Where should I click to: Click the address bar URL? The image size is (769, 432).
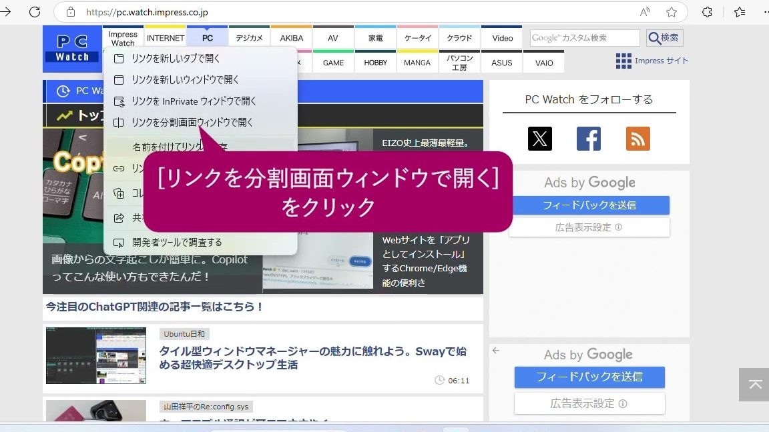[x=147, y=12]
